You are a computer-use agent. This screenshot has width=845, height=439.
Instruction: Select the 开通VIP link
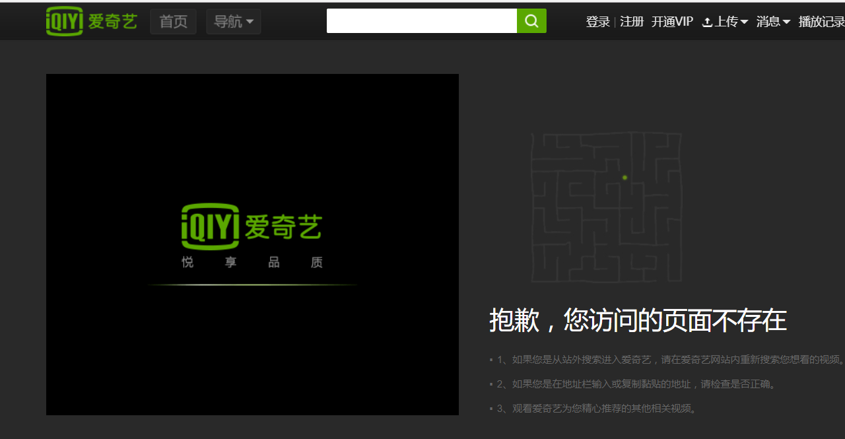click(672, 22)
